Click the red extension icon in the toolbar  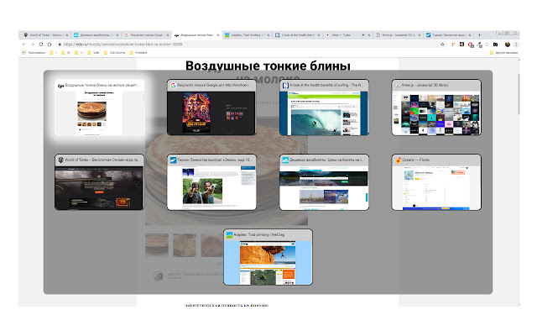tap(471, 45)
